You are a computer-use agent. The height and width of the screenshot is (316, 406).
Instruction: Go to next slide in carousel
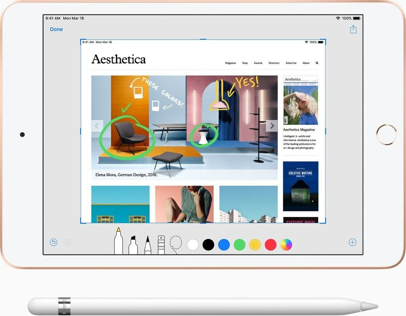pos(272,126)
